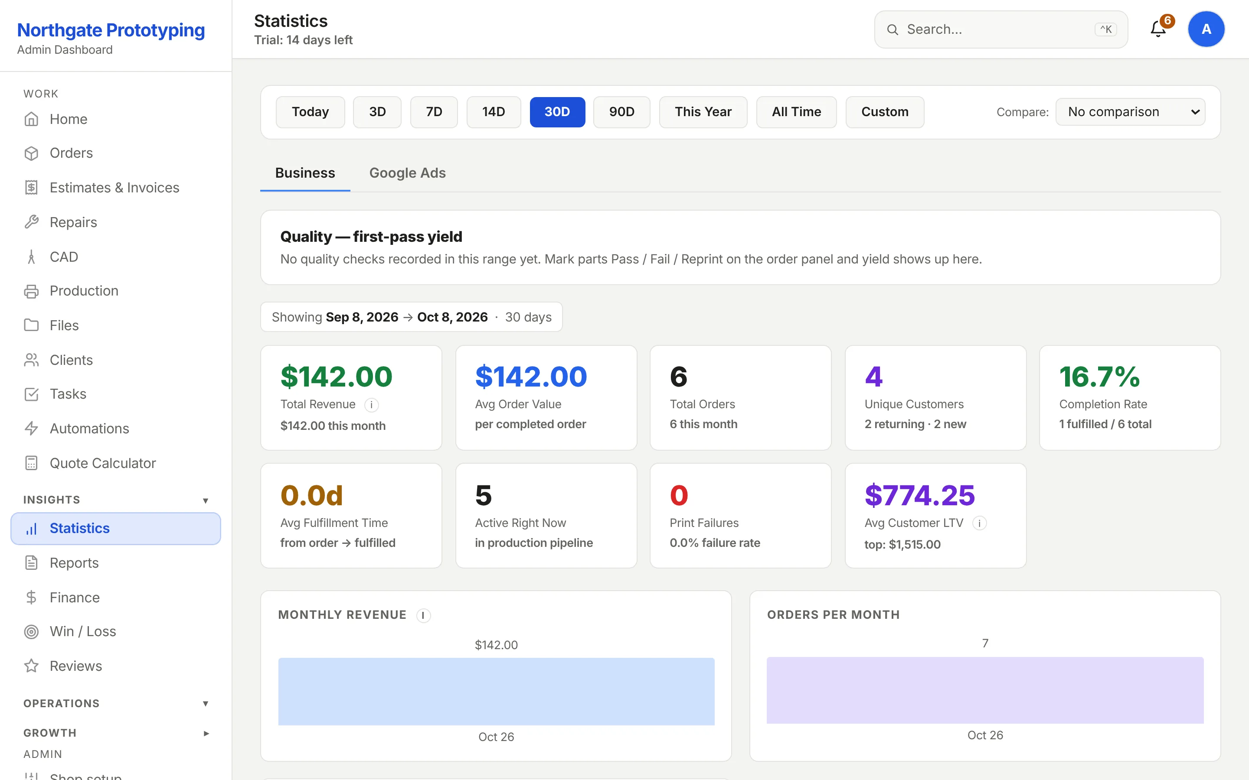This screenshot has height=780, width=1249.
Task: Switch to the Google Ads tab
Action: pos(407,173)
